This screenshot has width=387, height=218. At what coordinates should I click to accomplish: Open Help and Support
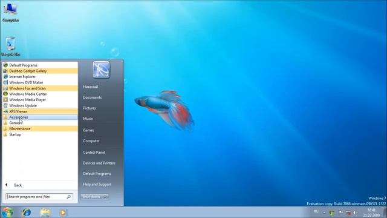[x=97, y=184]
